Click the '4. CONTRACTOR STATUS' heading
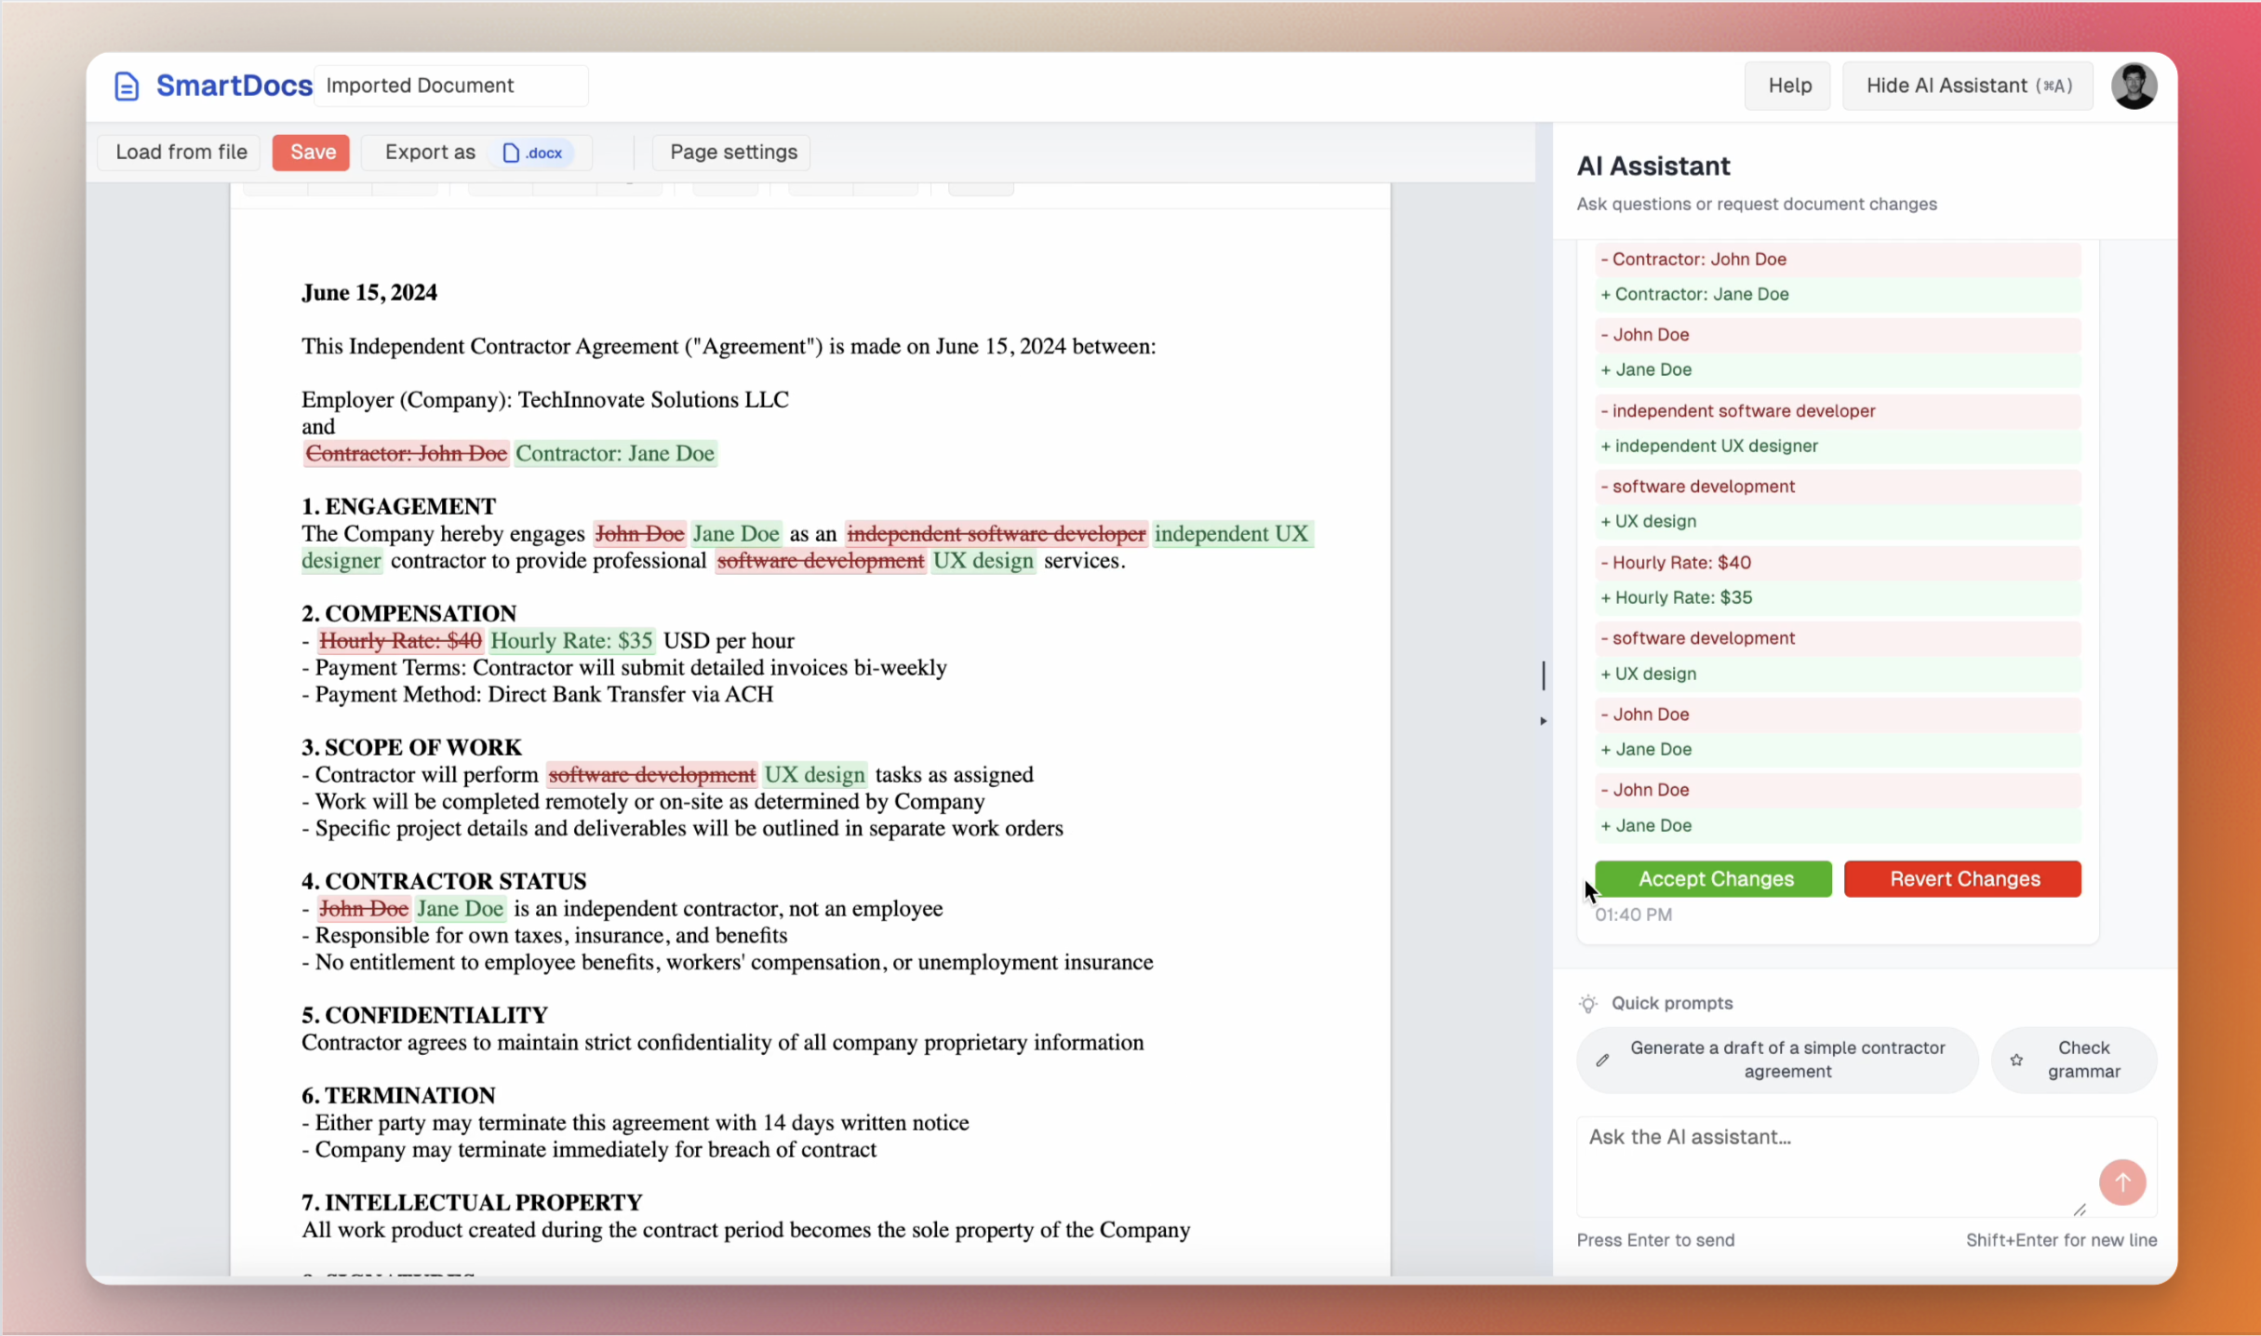2261x1336 pixels. (444, 881)
